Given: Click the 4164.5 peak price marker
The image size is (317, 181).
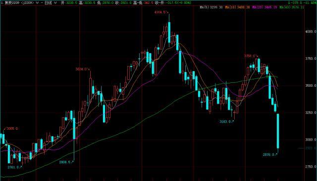Looking at the screenshot, I should click(x=161, y=12).
